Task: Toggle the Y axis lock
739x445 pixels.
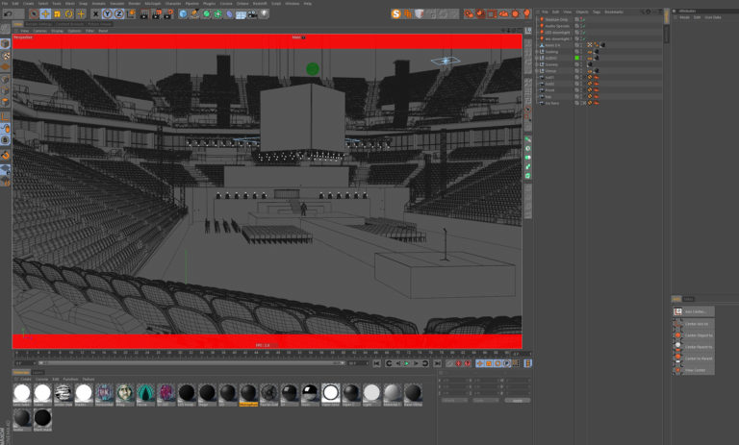Action: (x=108, y=14)
